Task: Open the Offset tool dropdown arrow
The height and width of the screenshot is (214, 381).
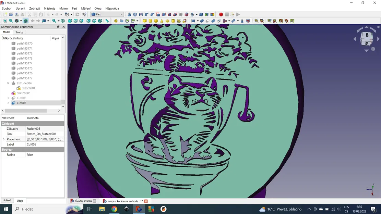Action: tap(197, 14)
